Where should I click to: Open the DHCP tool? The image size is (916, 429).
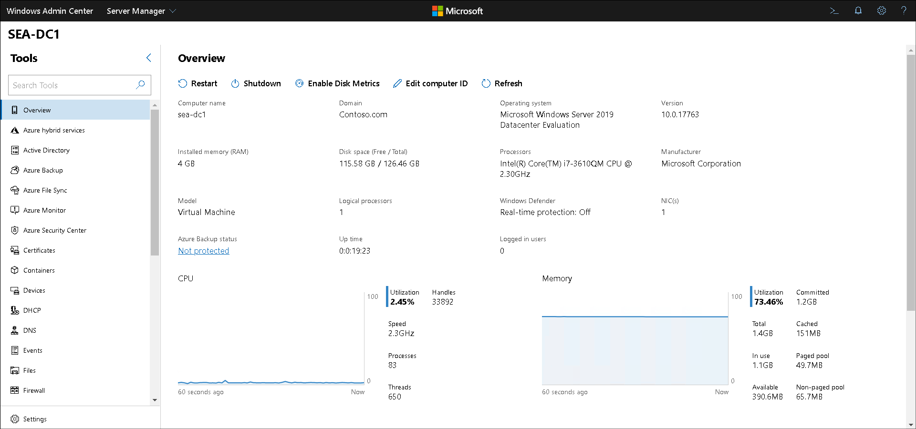33,310
